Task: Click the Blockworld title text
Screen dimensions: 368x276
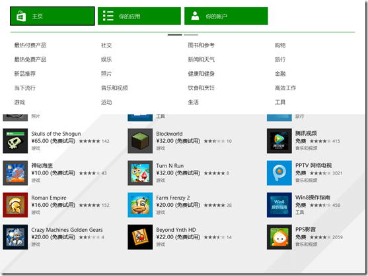Action: (x=169, y=134)
